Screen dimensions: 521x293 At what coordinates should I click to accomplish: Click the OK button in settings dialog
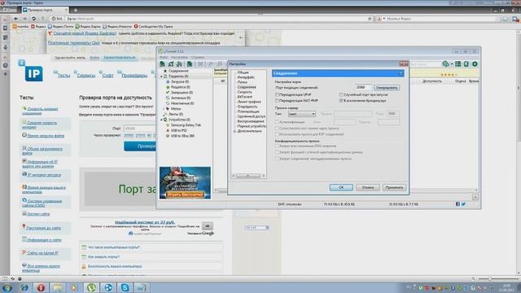tap(341, 187)
